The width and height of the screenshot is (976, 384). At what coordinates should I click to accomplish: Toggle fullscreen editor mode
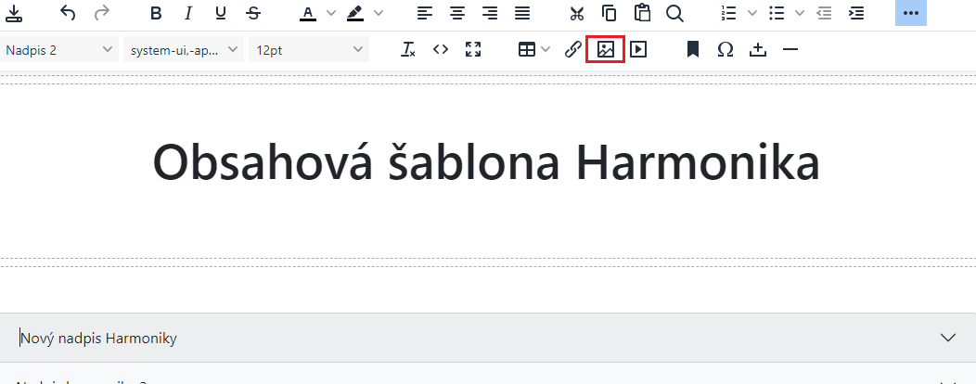(473, 50)
